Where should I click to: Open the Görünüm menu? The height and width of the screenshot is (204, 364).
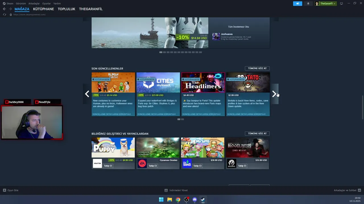tap(21, 4)
